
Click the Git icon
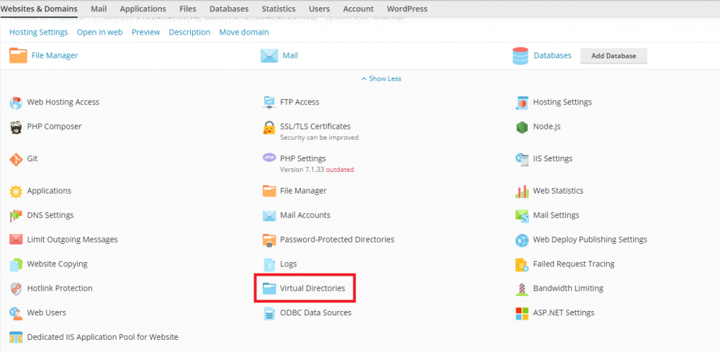(x=16, y=158)
